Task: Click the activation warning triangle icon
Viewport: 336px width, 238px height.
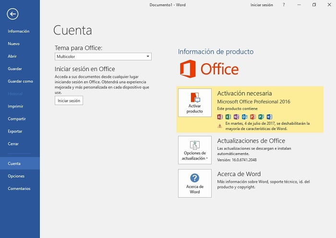Action: pos(220,126)
